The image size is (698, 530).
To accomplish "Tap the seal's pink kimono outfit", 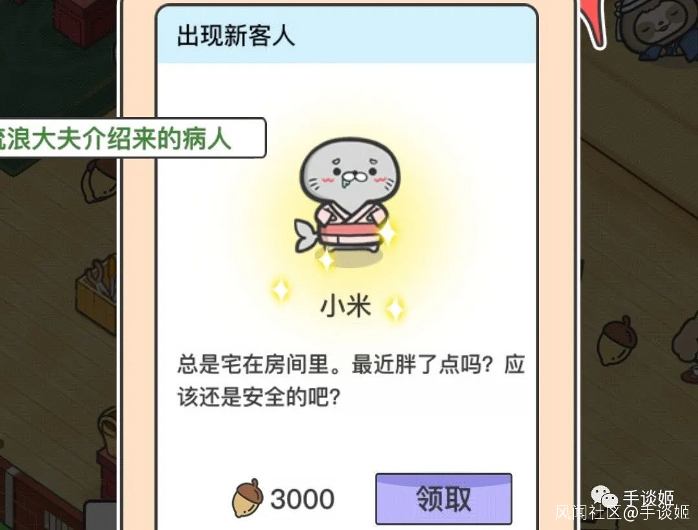I will [351, 226].
